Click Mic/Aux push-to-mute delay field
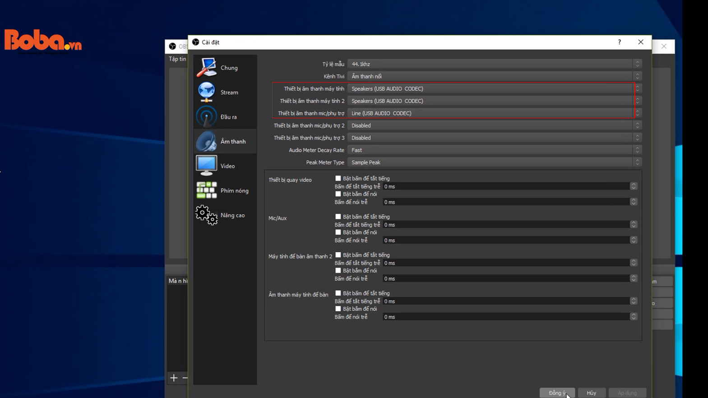 (505, 225)
